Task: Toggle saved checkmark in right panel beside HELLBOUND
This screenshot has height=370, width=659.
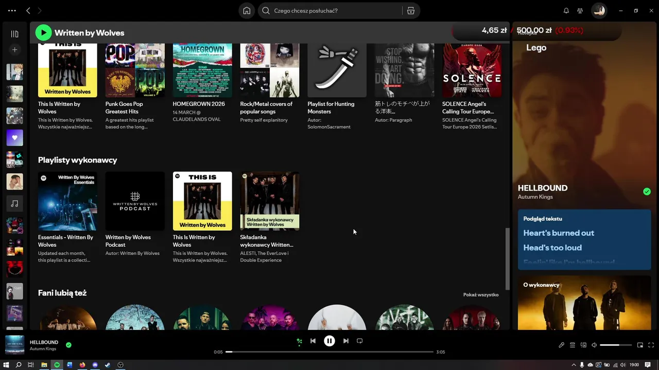Action: [647, 192]
